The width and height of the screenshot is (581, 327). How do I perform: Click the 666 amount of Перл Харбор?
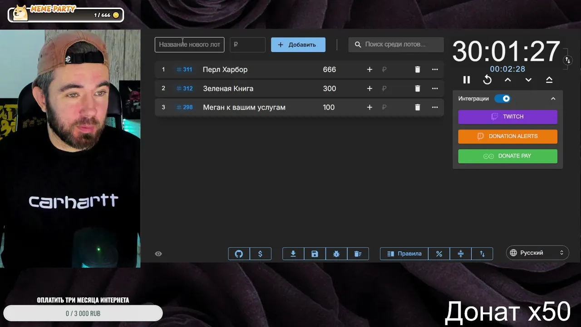pos(330,69)
